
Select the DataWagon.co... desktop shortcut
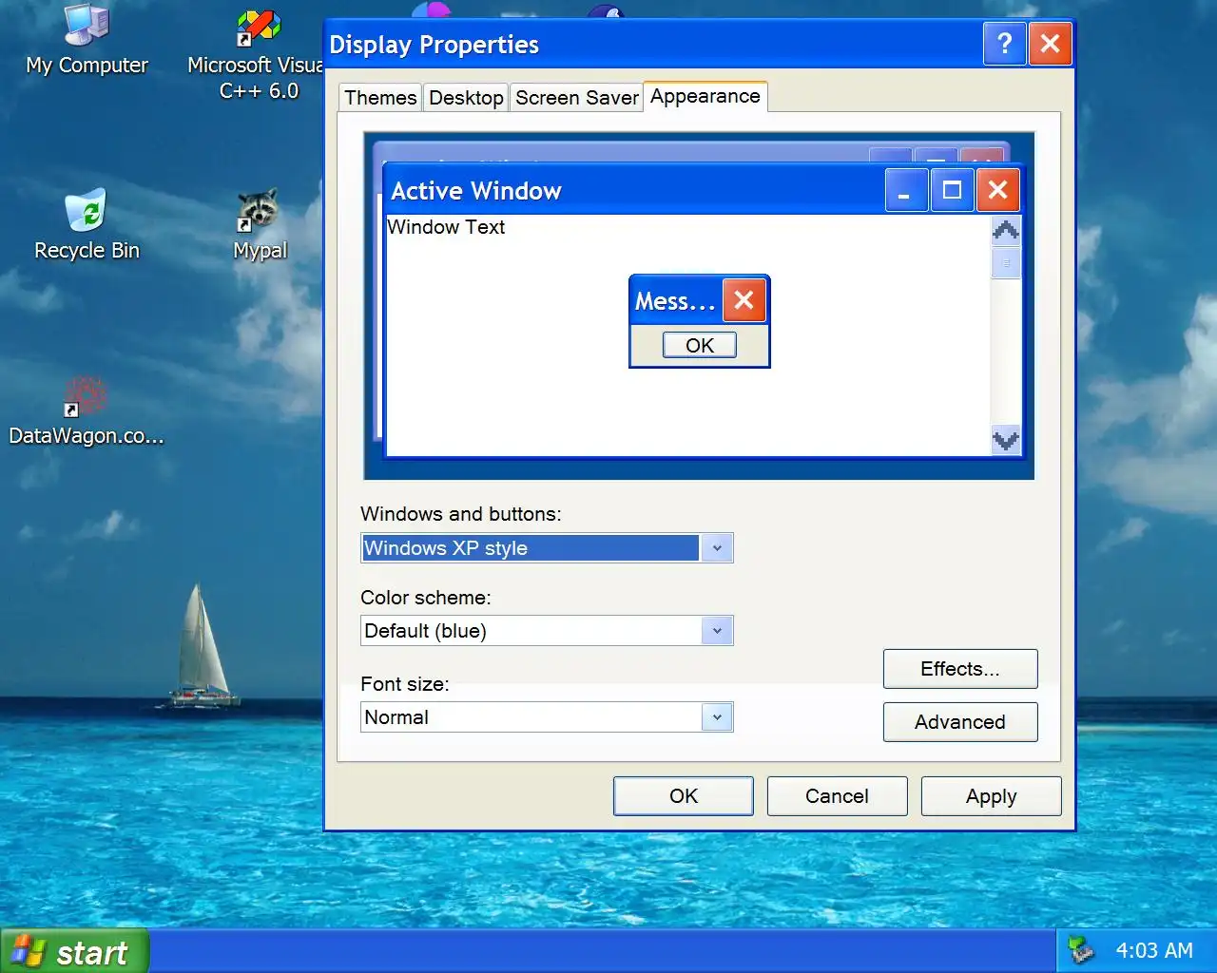[87, 410]
